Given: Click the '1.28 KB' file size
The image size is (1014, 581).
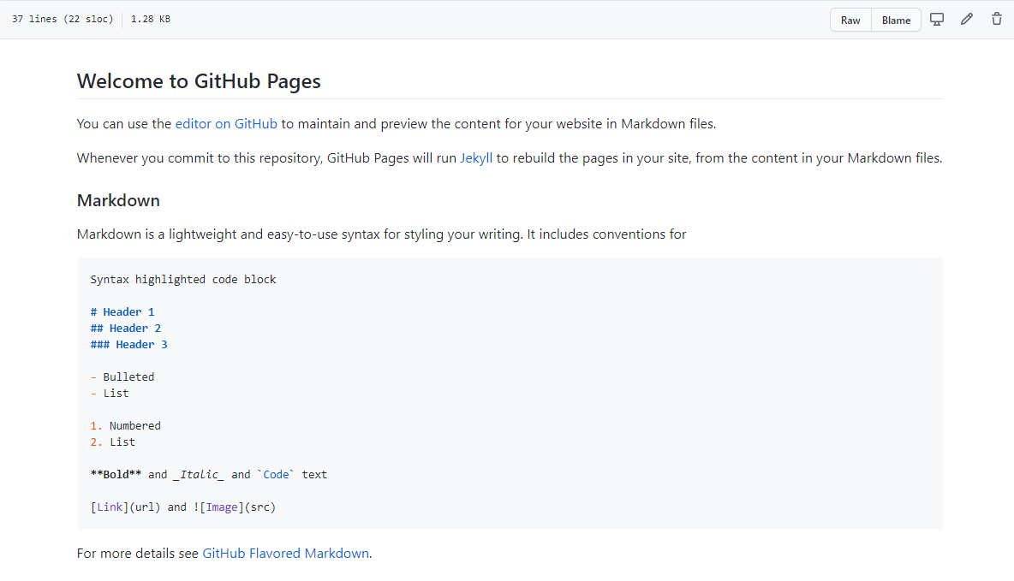Looking at the screenshot, I should point(151,20).
